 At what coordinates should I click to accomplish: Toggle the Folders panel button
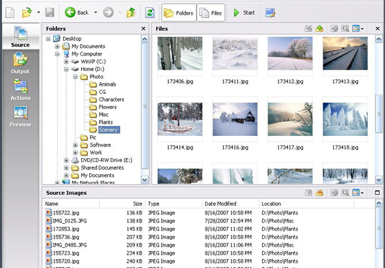(179, 13)
